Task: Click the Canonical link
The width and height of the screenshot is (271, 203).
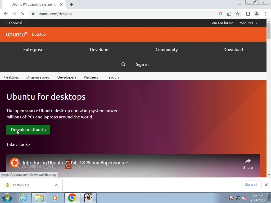Action: 14,23
